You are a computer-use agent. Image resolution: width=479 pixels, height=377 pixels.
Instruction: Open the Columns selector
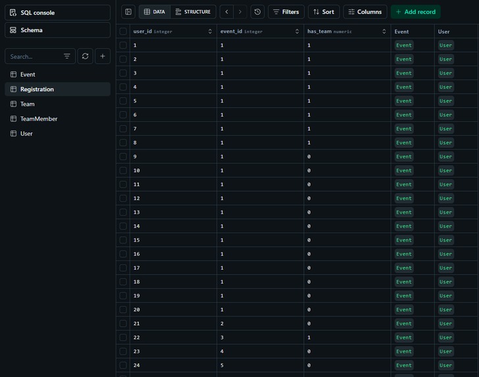[x=365, y=12]
